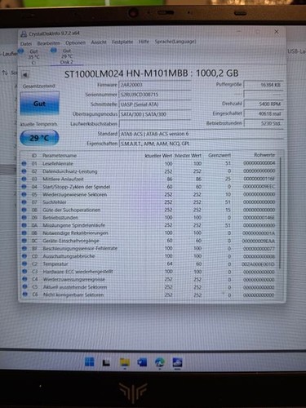The width and height of the screenshot is (306, 408).
Task: Click the black terminal icon on taskbar
Action: pos(106,362)
